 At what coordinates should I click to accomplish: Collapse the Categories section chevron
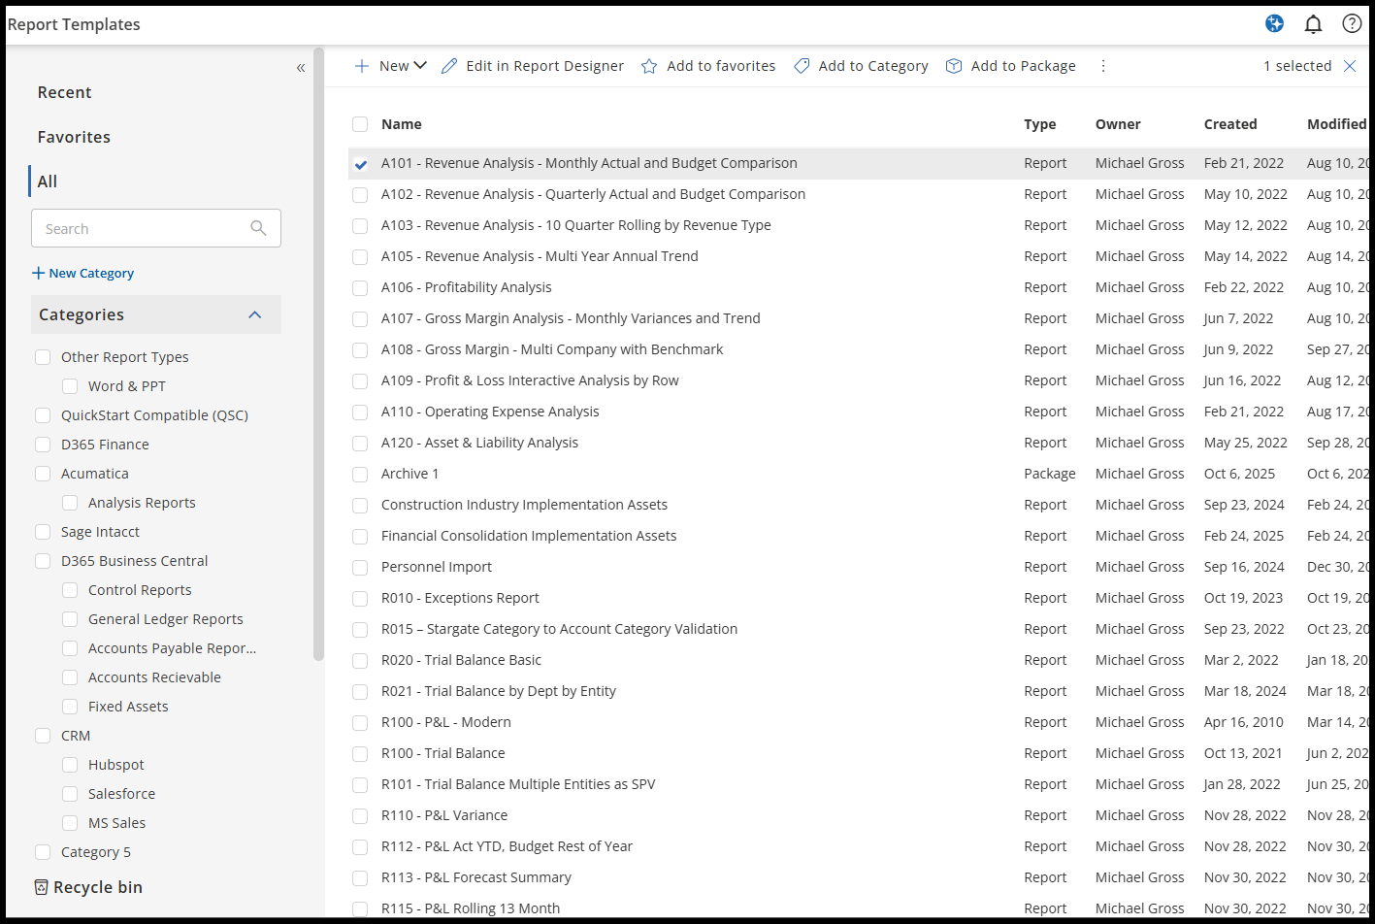(254, 314)
